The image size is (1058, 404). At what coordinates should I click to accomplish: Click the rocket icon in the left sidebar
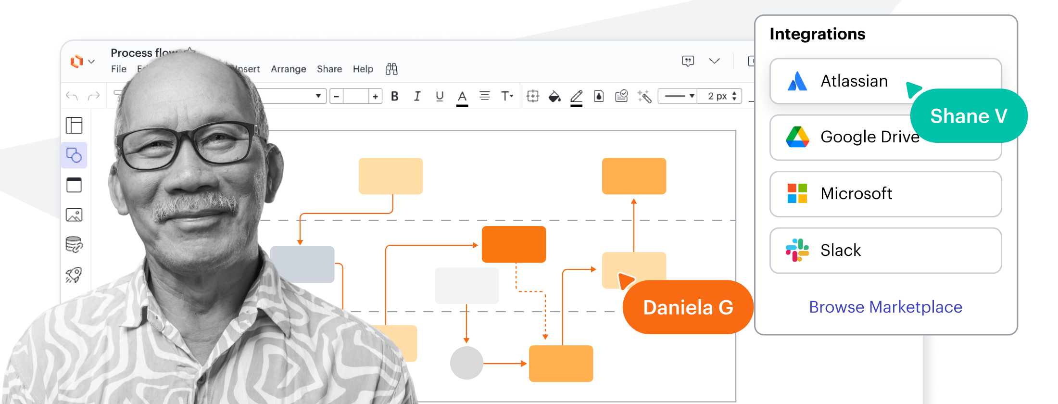click(x=74, y=275)
